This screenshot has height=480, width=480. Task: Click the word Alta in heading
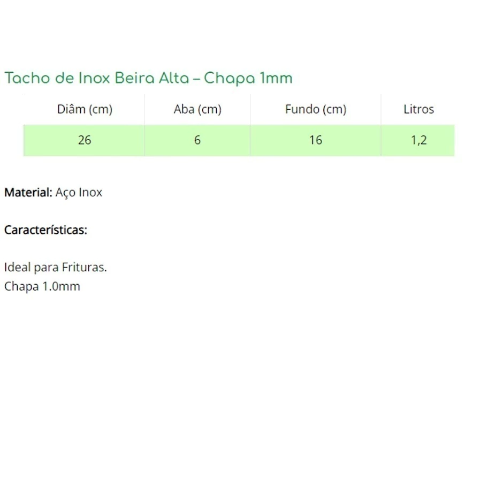[174, 78]
